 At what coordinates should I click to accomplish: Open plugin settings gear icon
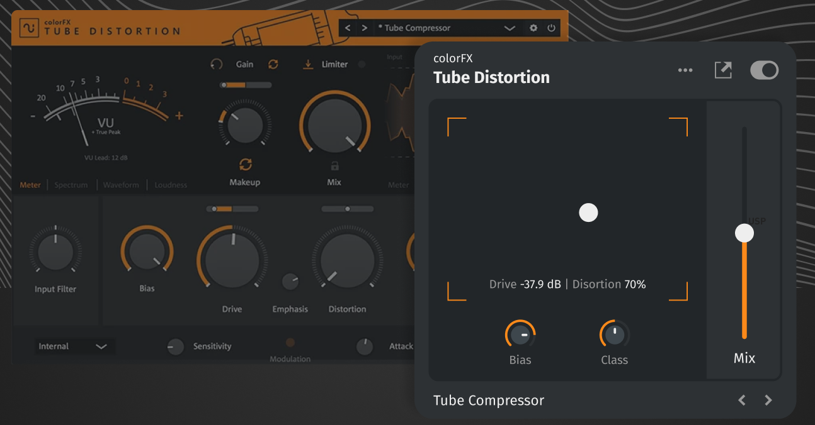click(533, 28)
